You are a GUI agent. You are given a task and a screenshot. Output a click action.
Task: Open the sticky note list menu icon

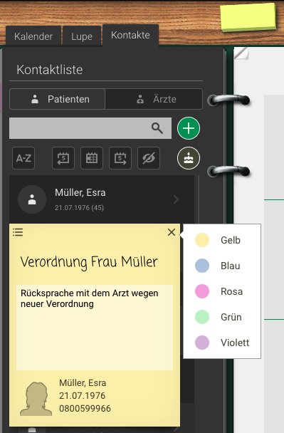coord(18,232)
